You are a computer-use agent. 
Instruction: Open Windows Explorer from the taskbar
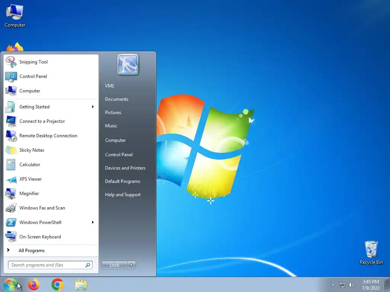[x=81, y=284]
